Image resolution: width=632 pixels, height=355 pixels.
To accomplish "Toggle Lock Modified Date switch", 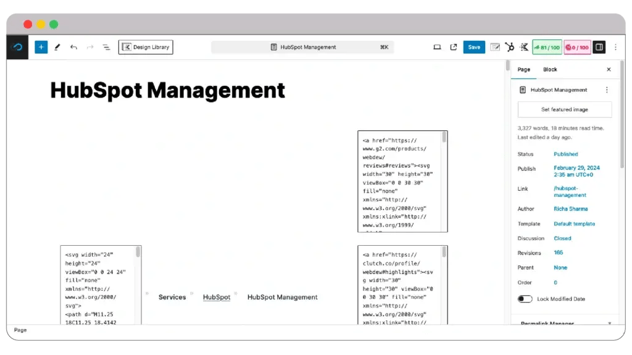I will (x=525, y=299).
